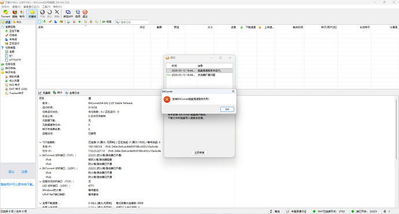
Task: Click the green downloading arrow in filter toolbar
Action: 45,22
